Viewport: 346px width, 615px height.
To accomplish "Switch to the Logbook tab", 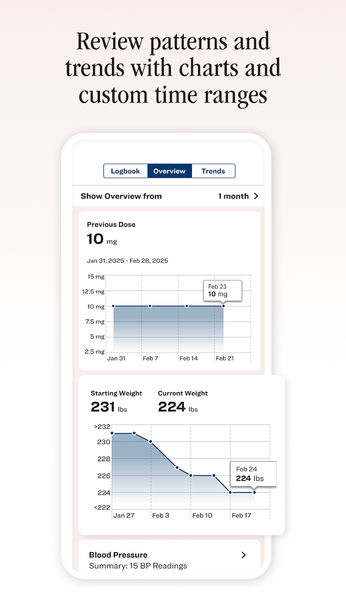I will (x=126, y=171).
